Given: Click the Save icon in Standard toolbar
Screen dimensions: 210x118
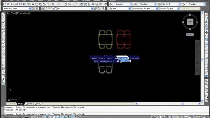Looking at the screenshot, I should (12, 4).
